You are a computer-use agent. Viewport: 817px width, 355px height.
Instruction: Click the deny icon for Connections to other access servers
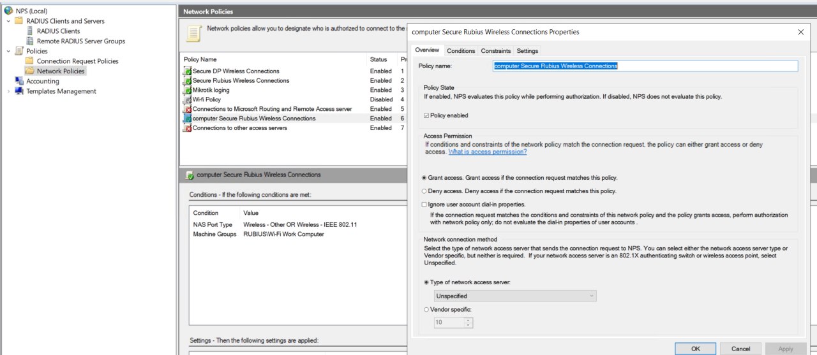tap(187, 128)
